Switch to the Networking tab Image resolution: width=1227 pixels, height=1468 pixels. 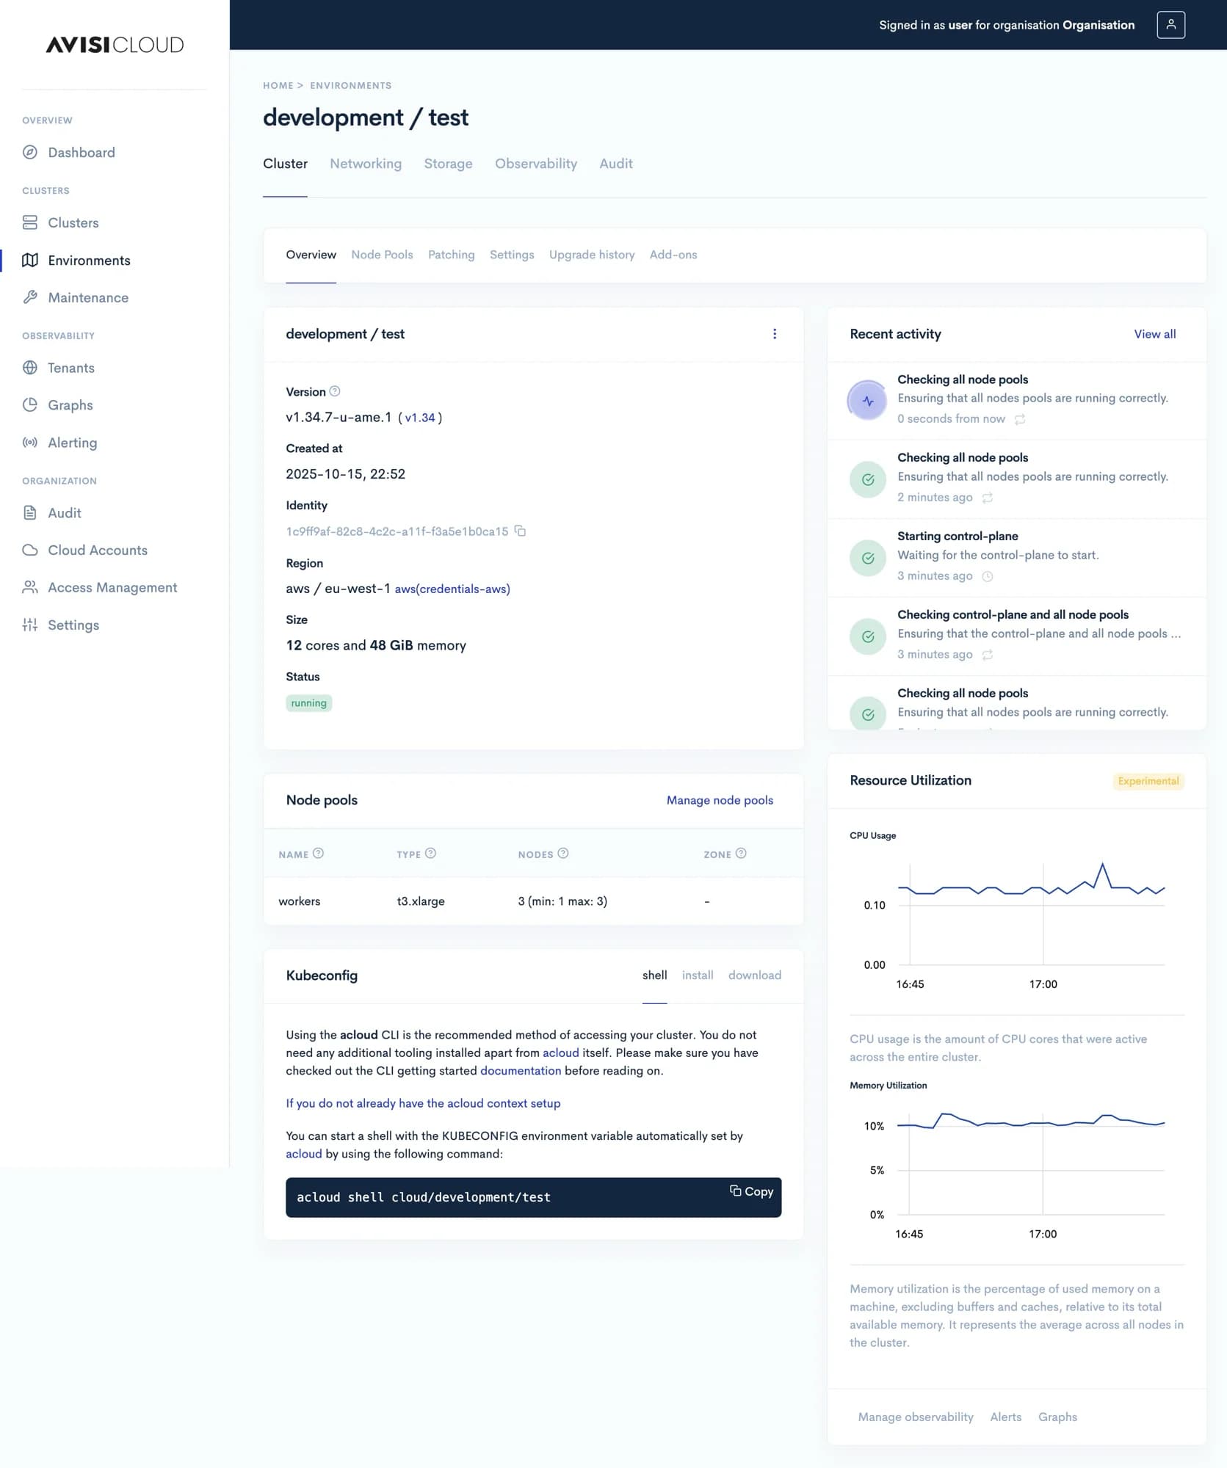coord(366,164)
